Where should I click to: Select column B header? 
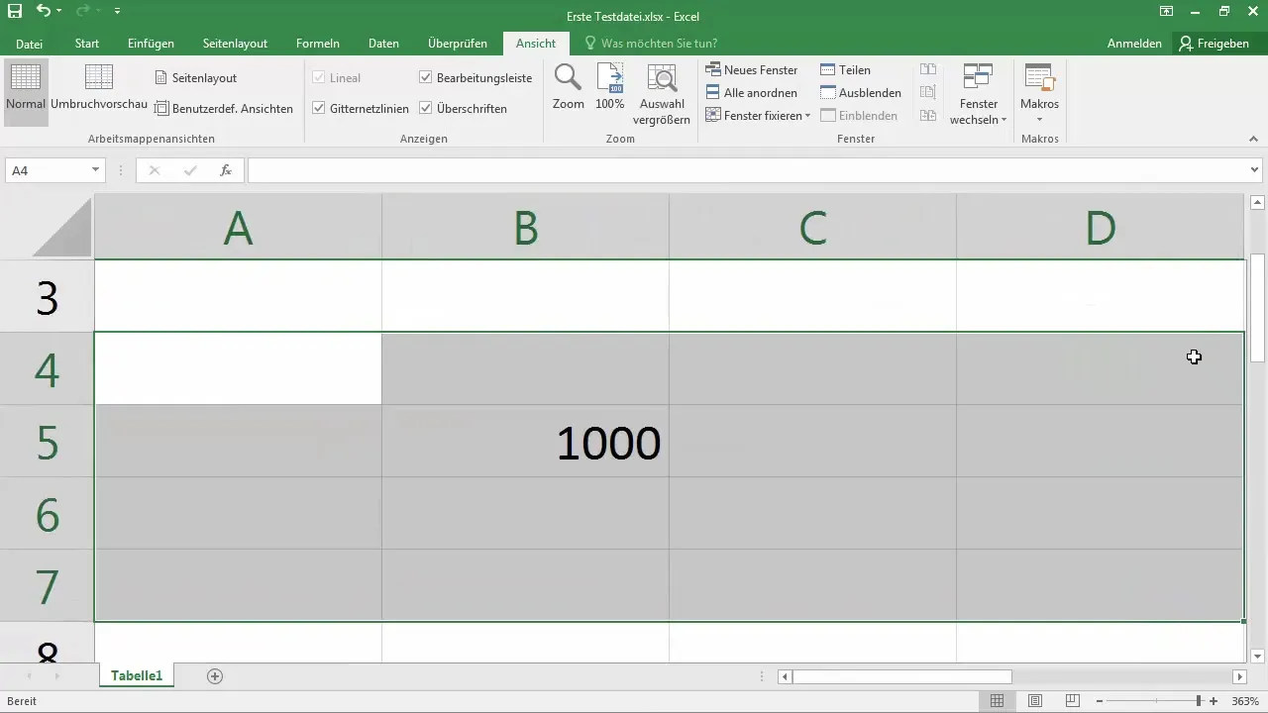tap(525, 227)
